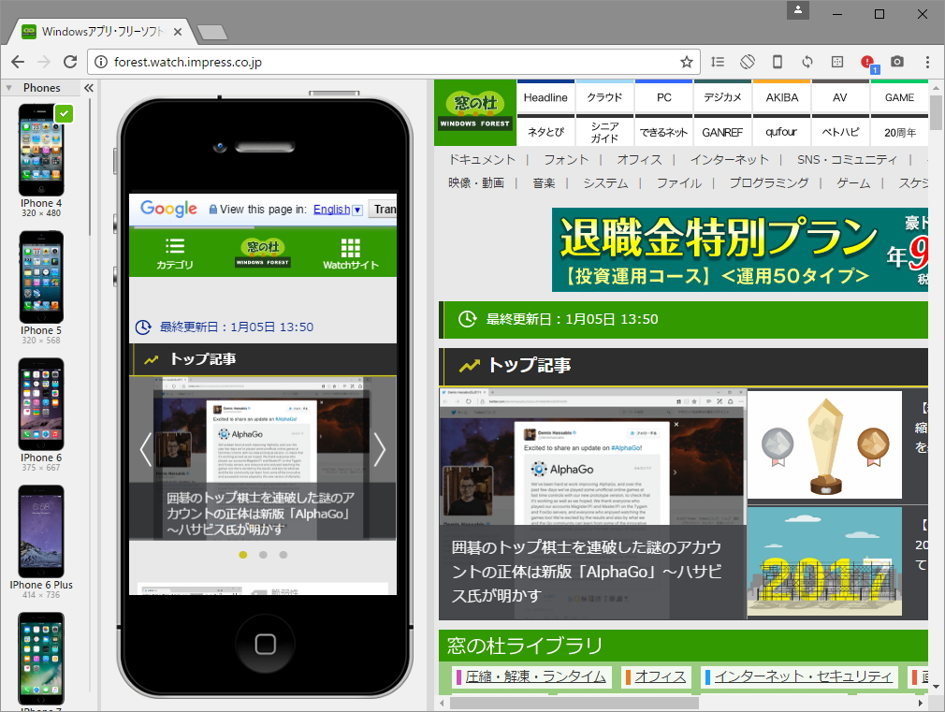Select the iPhone 6 Plus device thumbnail

pyautogui.click(x=41, y=530)
